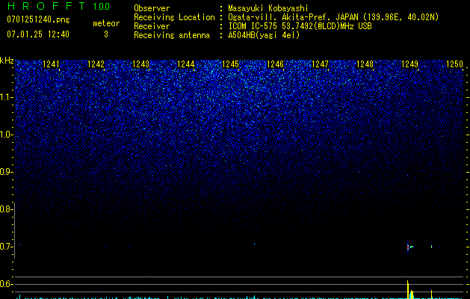Click the Receiving Location label
The width and height of the screenshot is (470, 299).
[174, 17]
